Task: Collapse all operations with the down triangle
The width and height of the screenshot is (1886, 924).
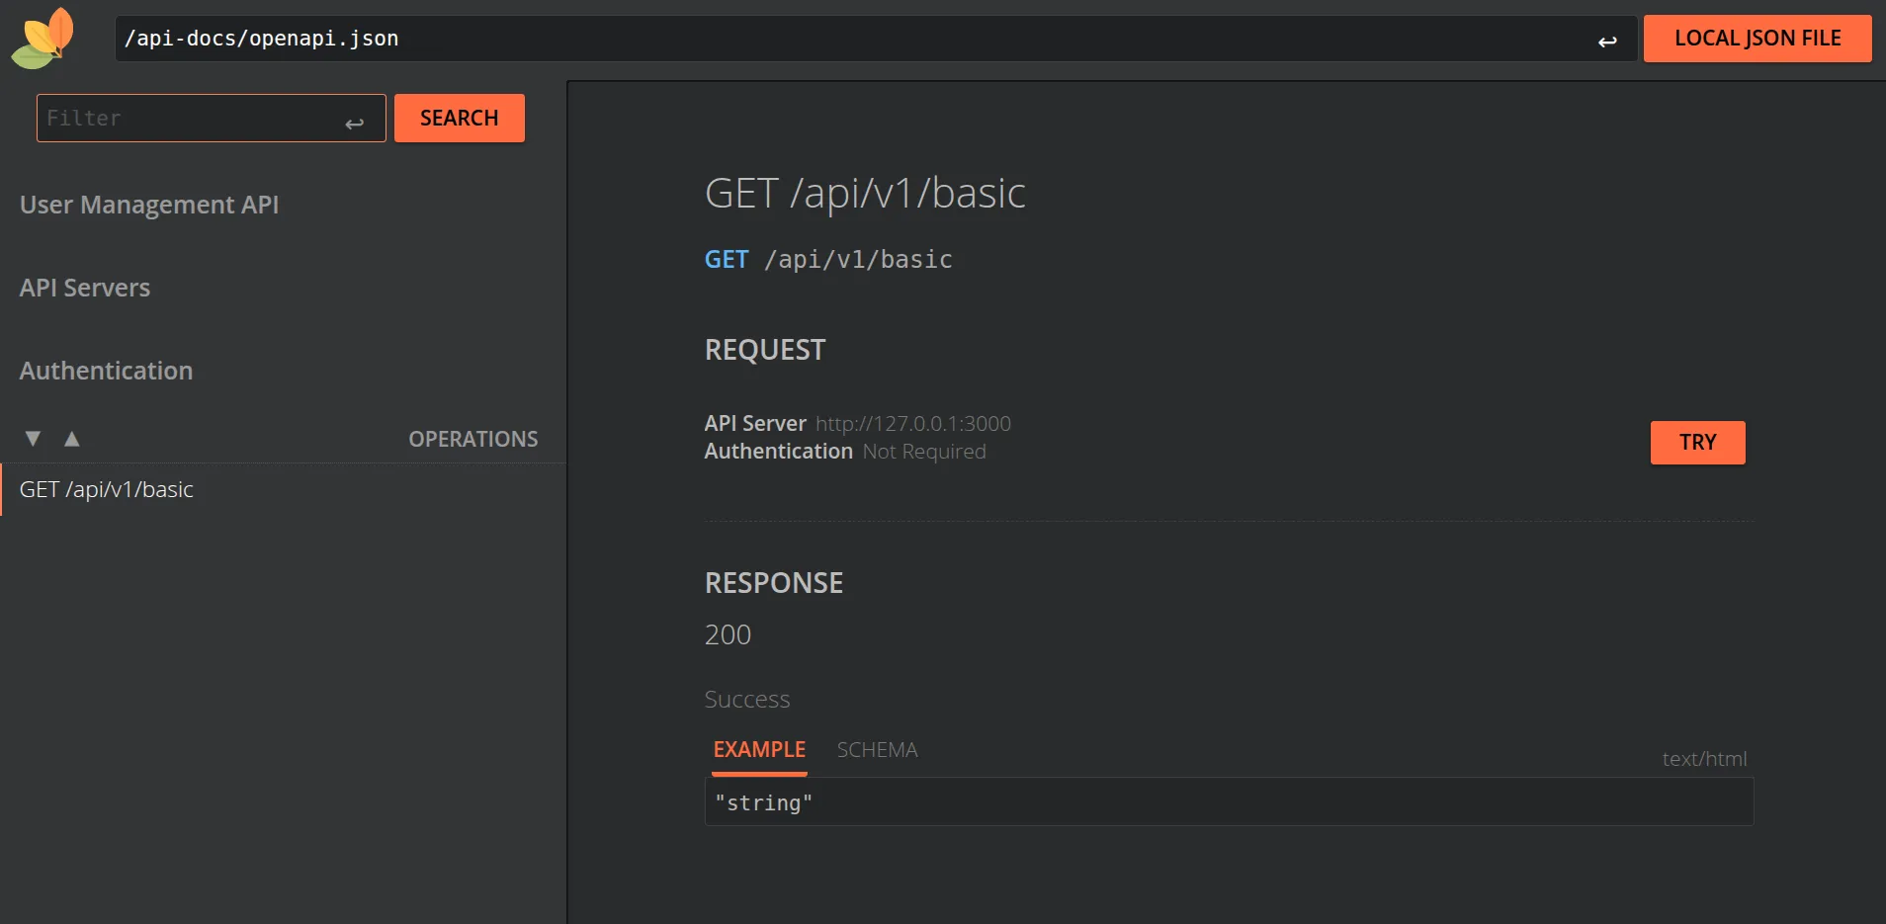Action: pos(31,439)
